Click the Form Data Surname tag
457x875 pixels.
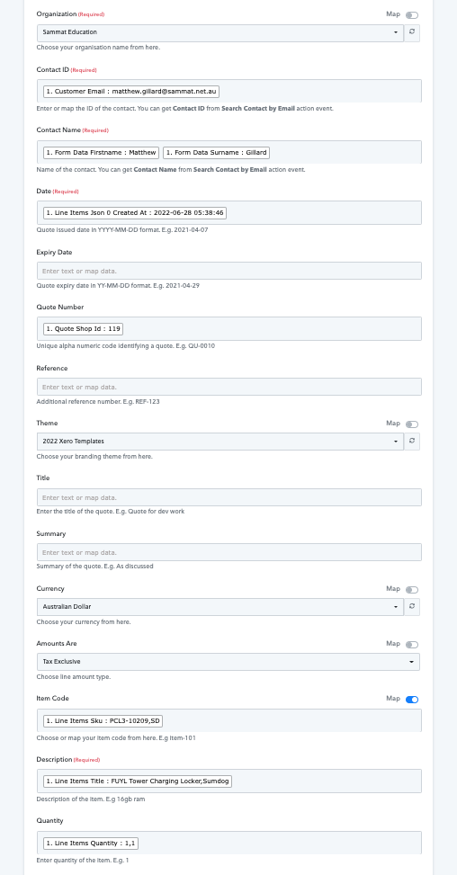pos(217,152)
